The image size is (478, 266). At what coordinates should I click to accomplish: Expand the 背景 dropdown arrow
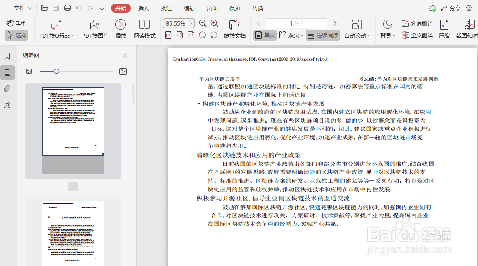point(394,36)
